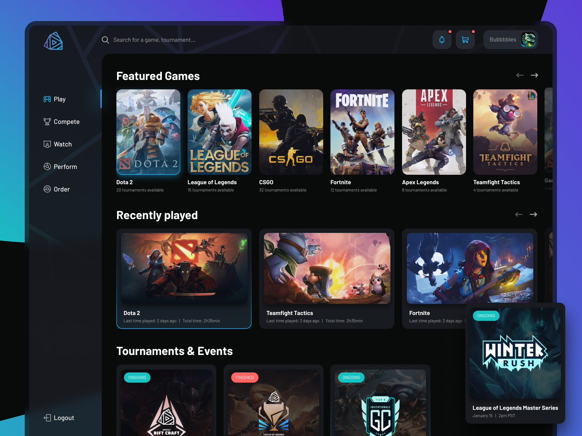Go to next Featured Games page

pos(534,75)
